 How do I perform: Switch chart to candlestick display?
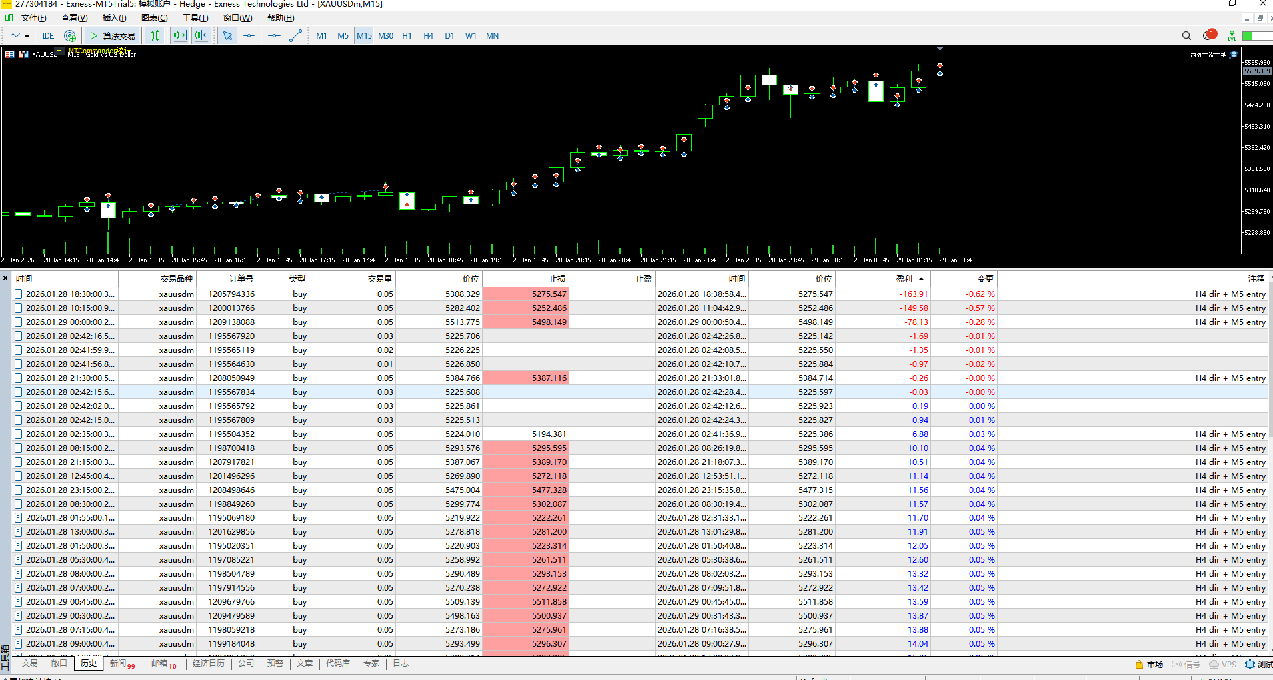155,36
